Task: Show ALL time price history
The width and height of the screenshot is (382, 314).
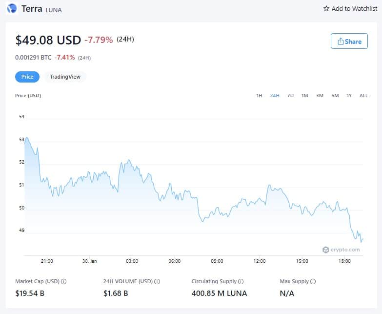Action: (363, 95)
